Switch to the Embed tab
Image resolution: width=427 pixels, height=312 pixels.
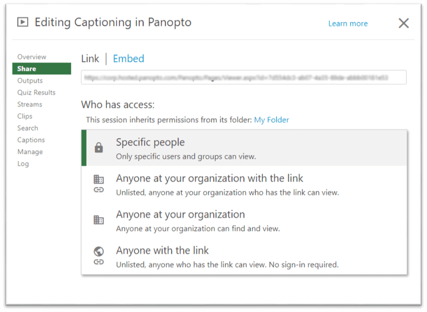(128, 59)
